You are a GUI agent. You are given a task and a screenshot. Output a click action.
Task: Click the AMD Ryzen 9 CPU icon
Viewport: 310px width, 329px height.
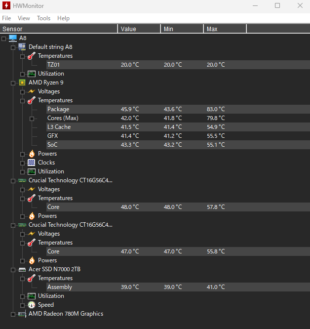22,82
